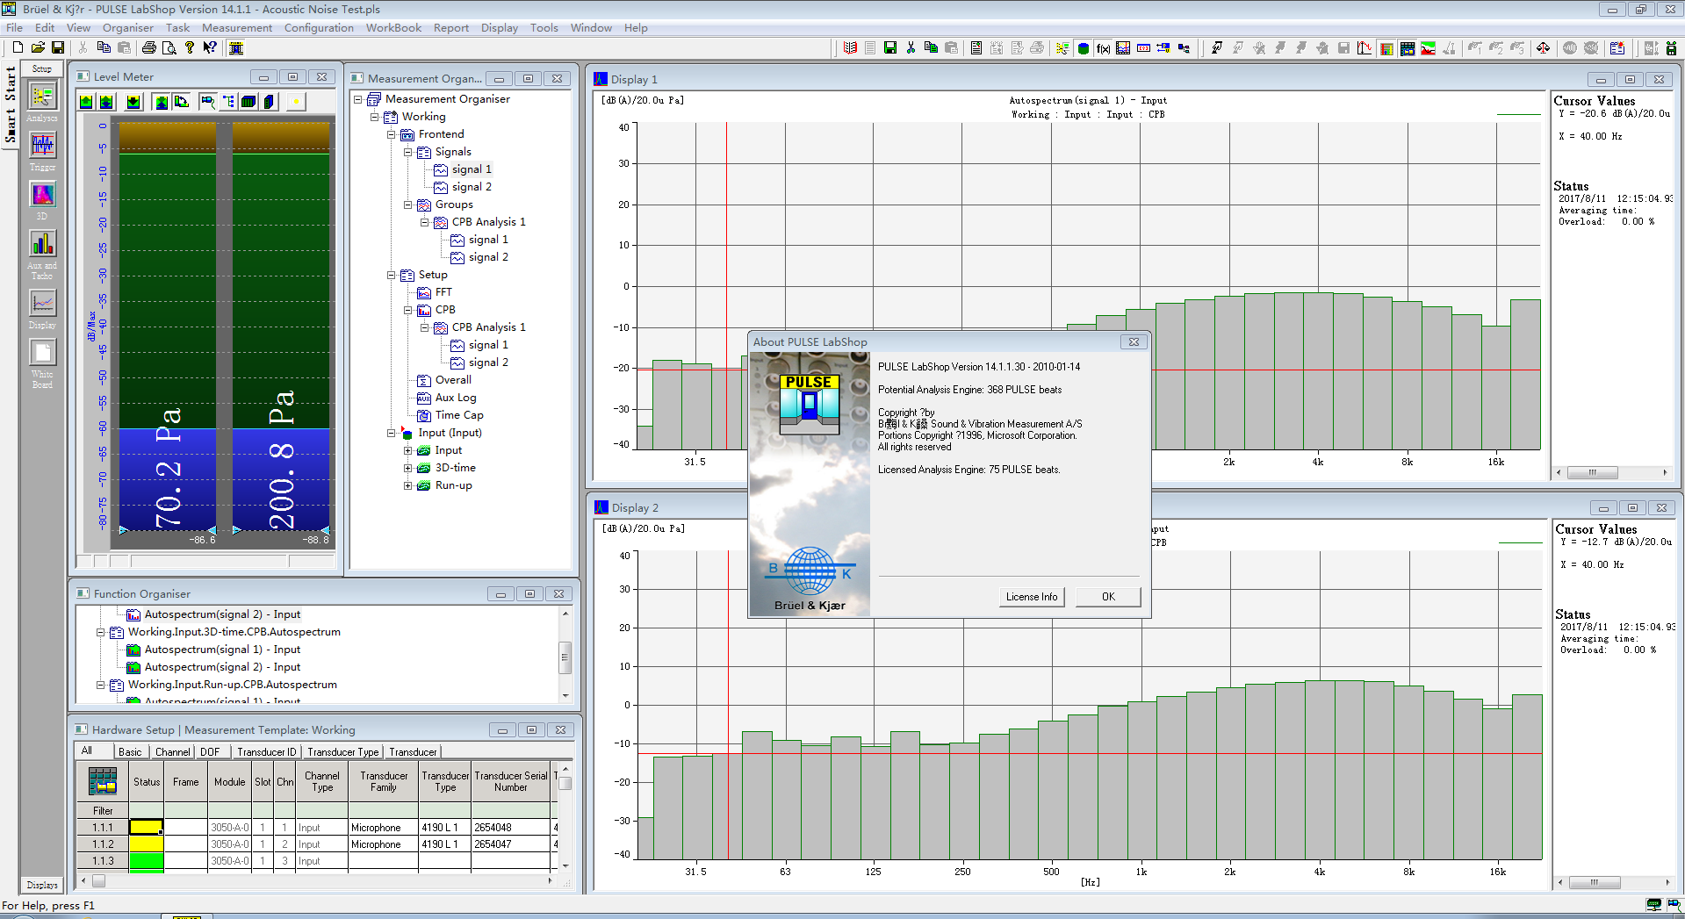Open the Analyses icon in Smart Start

coord(41,97)
